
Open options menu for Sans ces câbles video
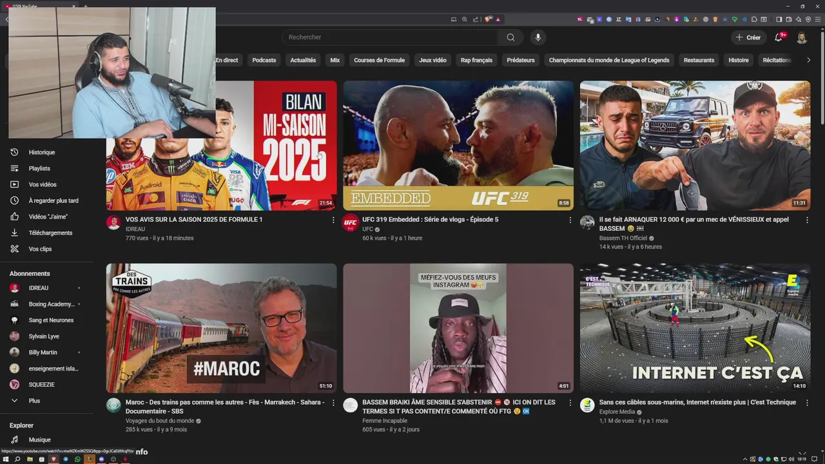[807, 403]
